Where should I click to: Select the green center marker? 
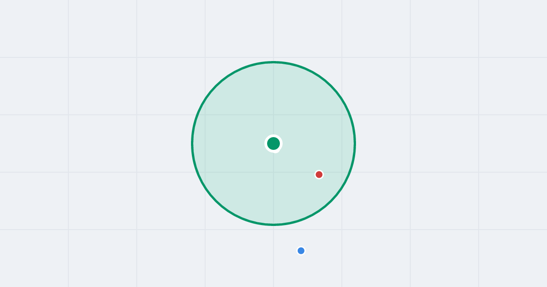point(273,143)
